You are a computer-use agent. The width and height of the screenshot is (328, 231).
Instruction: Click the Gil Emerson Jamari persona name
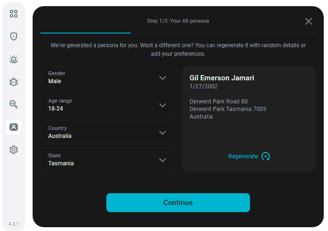click(222, 78)
